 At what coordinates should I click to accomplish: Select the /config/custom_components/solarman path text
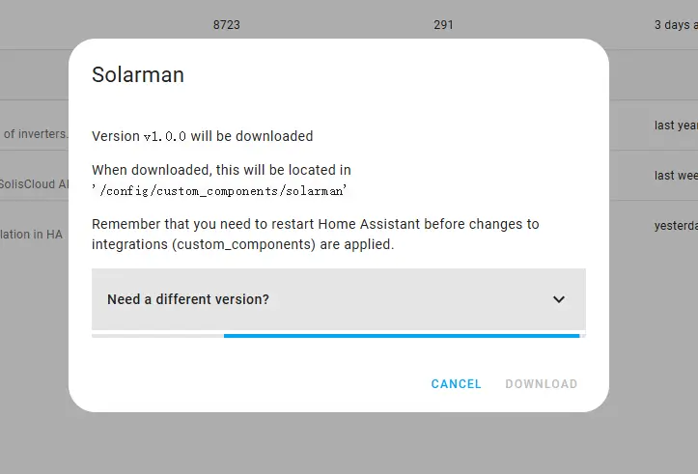[x=221, y=190]
